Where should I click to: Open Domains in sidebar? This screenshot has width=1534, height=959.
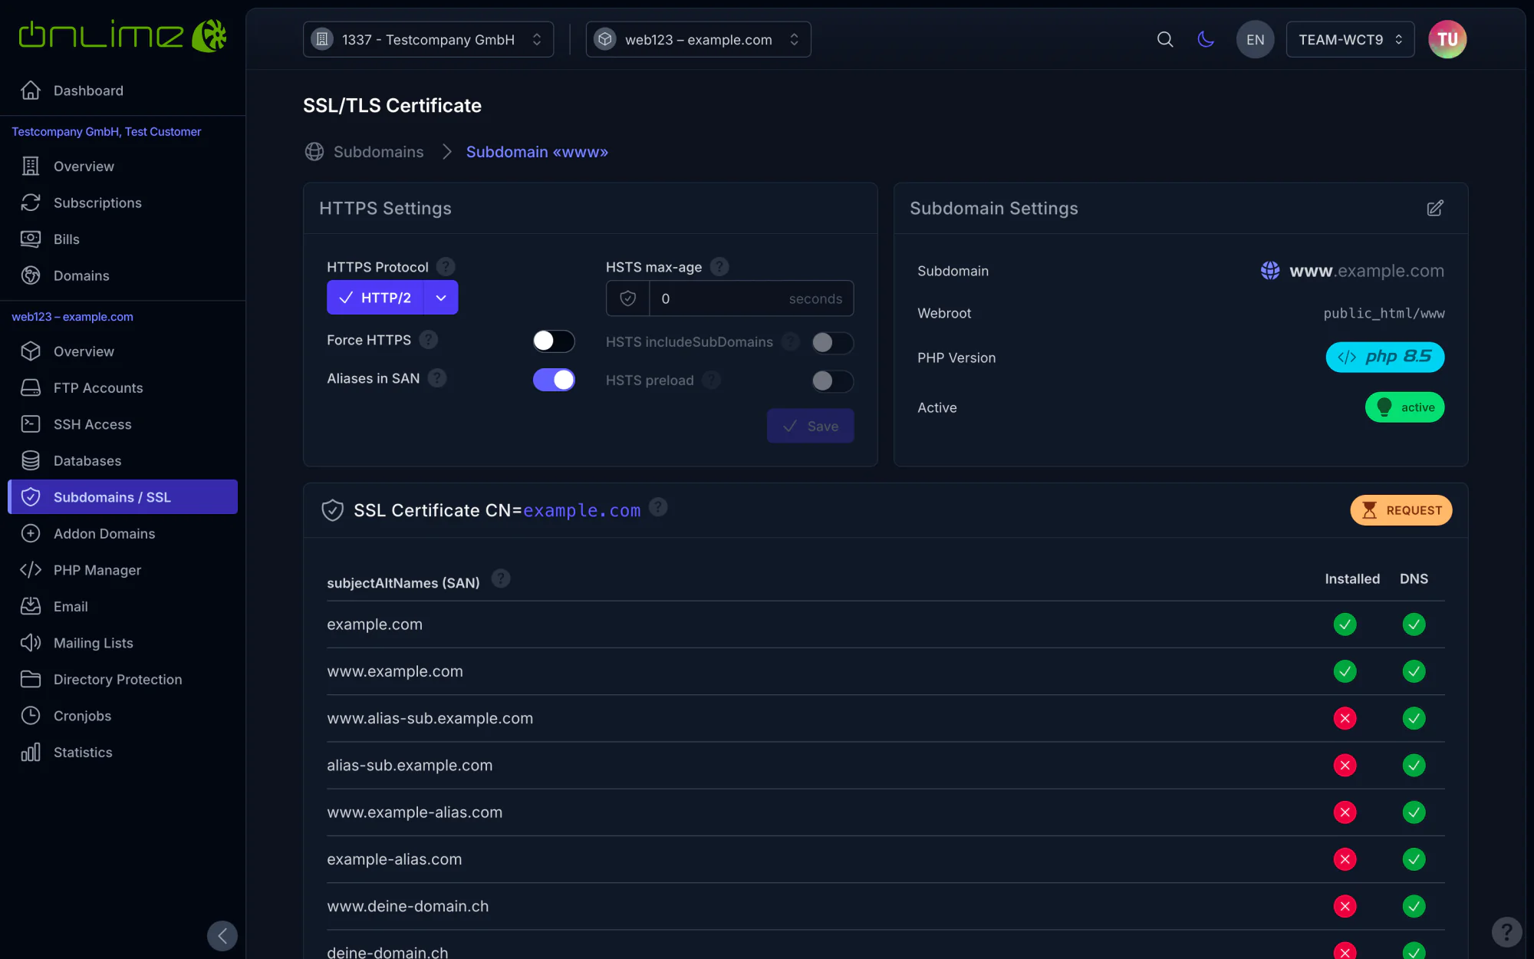pyautogui.click(x=123, y=275)
